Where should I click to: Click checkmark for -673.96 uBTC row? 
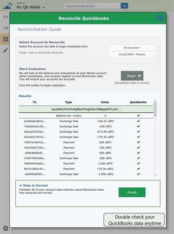click(138, 132)
